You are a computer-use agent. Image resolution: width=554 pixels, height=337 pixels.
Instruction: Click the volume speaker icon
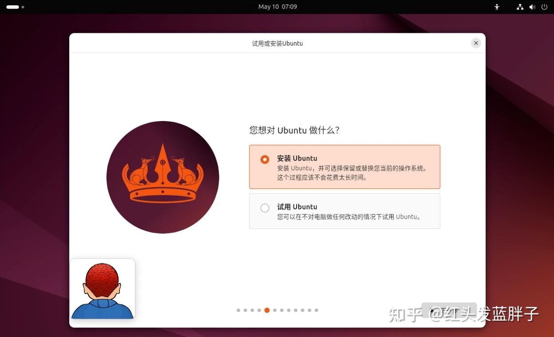pos(532,7)
